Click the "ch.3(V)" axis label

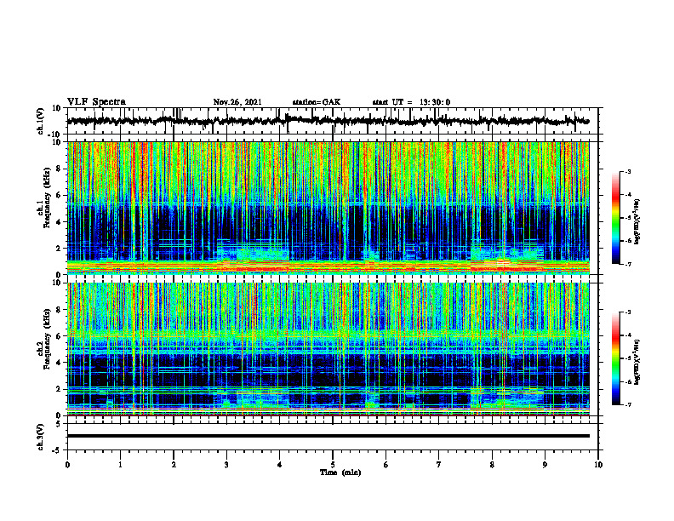[41, 437]
